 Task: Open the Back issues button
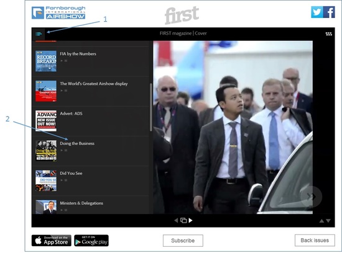(x=315, y=240)
